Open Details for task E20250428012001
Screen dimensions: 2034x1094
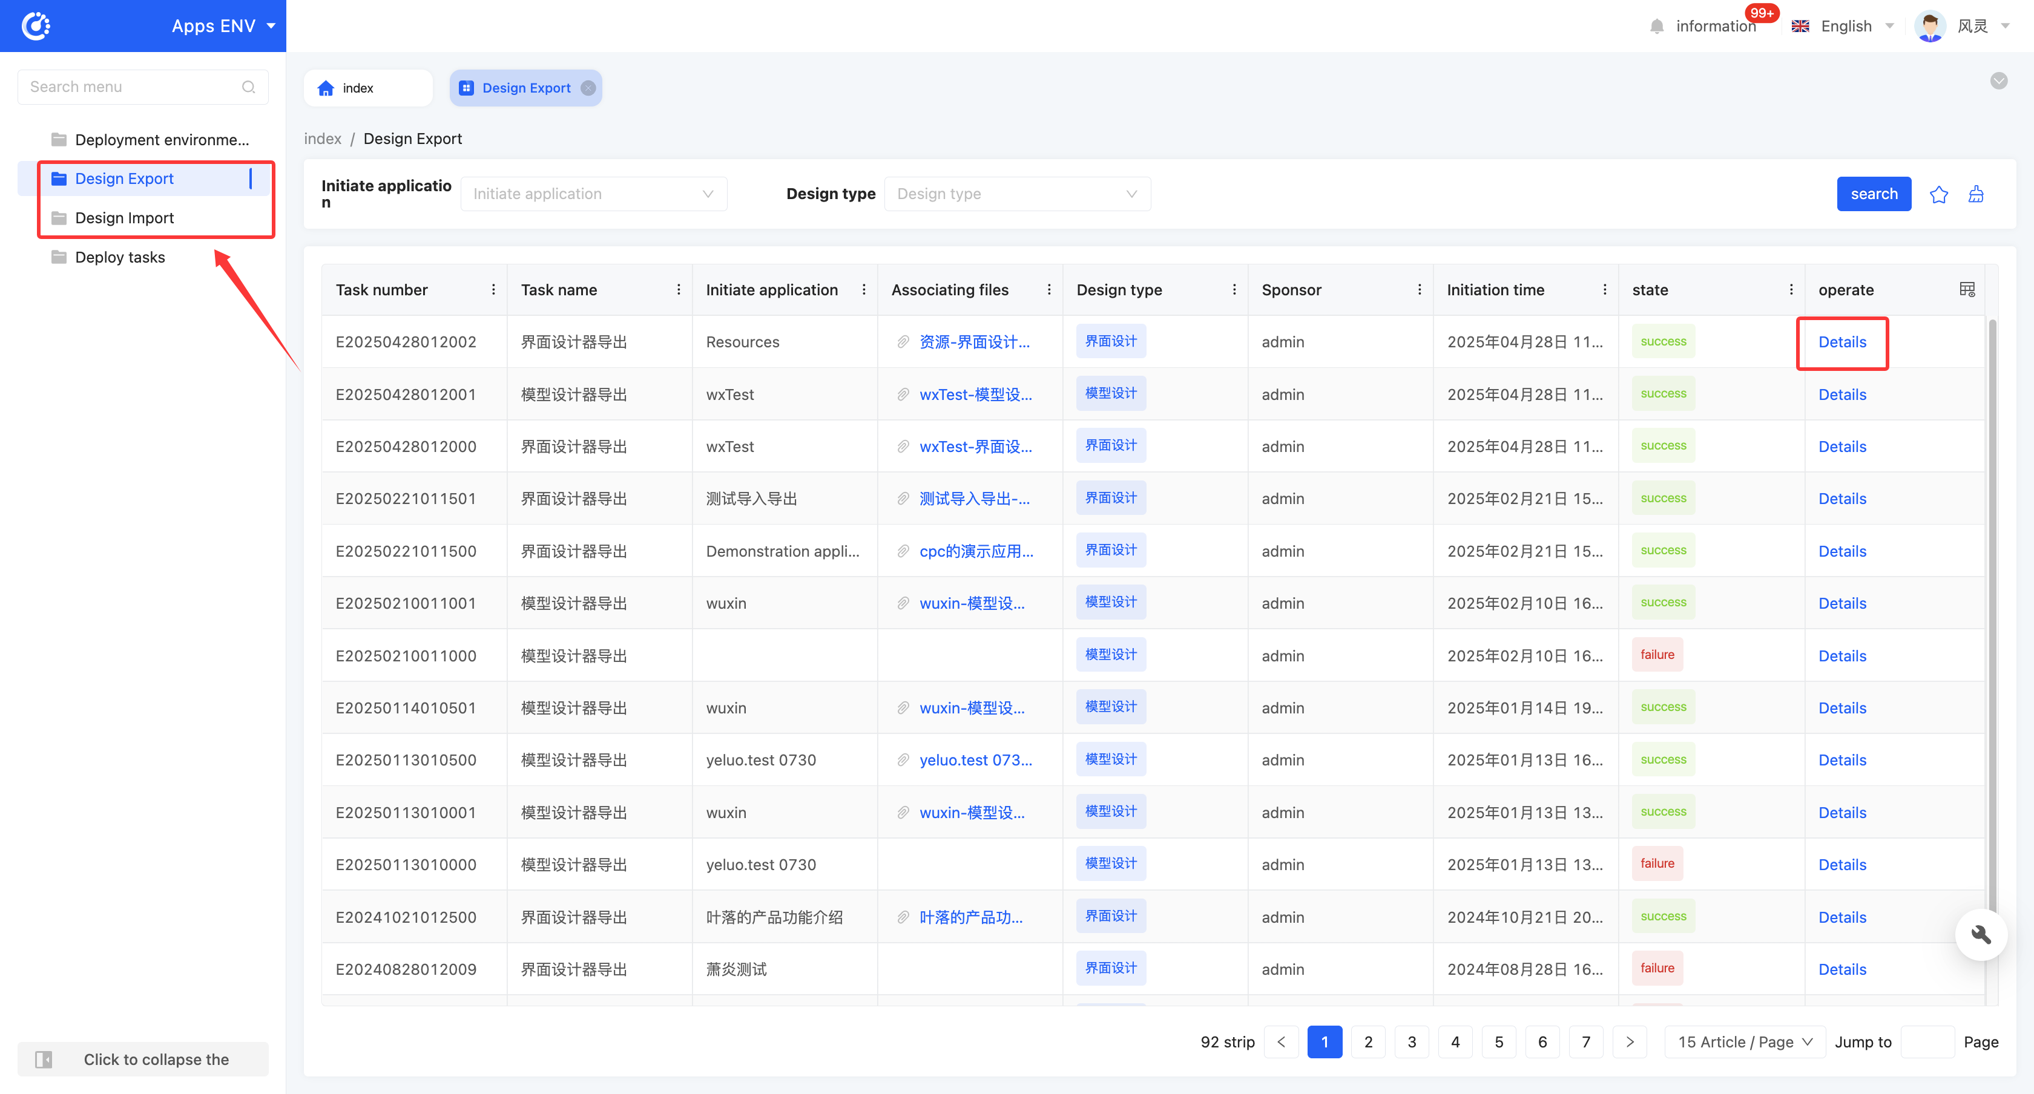(x=1841, y=395)
